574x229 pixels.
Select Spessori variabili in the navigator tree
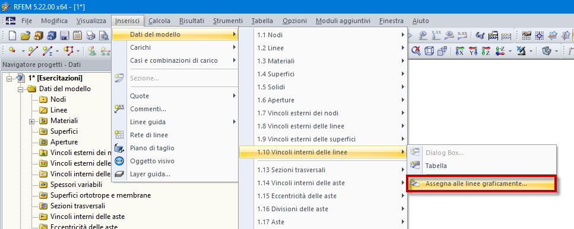pyautogui.click(x=76, y=185)
